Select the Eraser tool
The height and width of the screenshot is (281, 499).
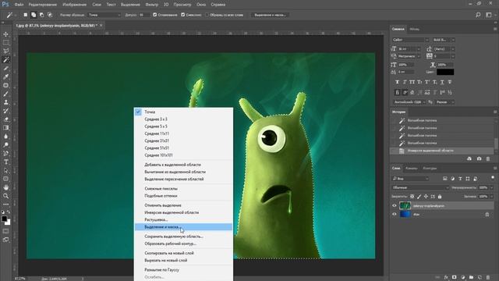point(5,119)
